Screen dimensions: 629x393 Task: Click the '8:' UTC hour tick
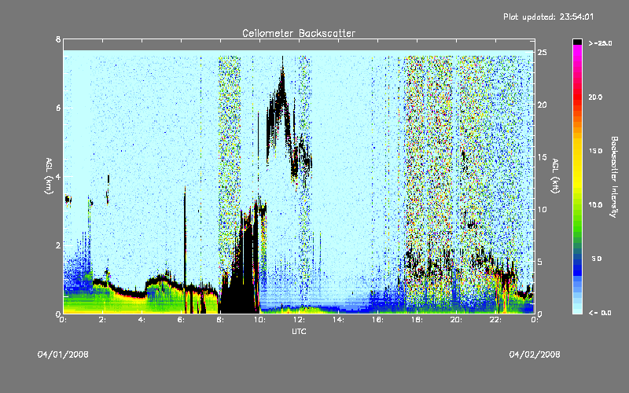221,320
